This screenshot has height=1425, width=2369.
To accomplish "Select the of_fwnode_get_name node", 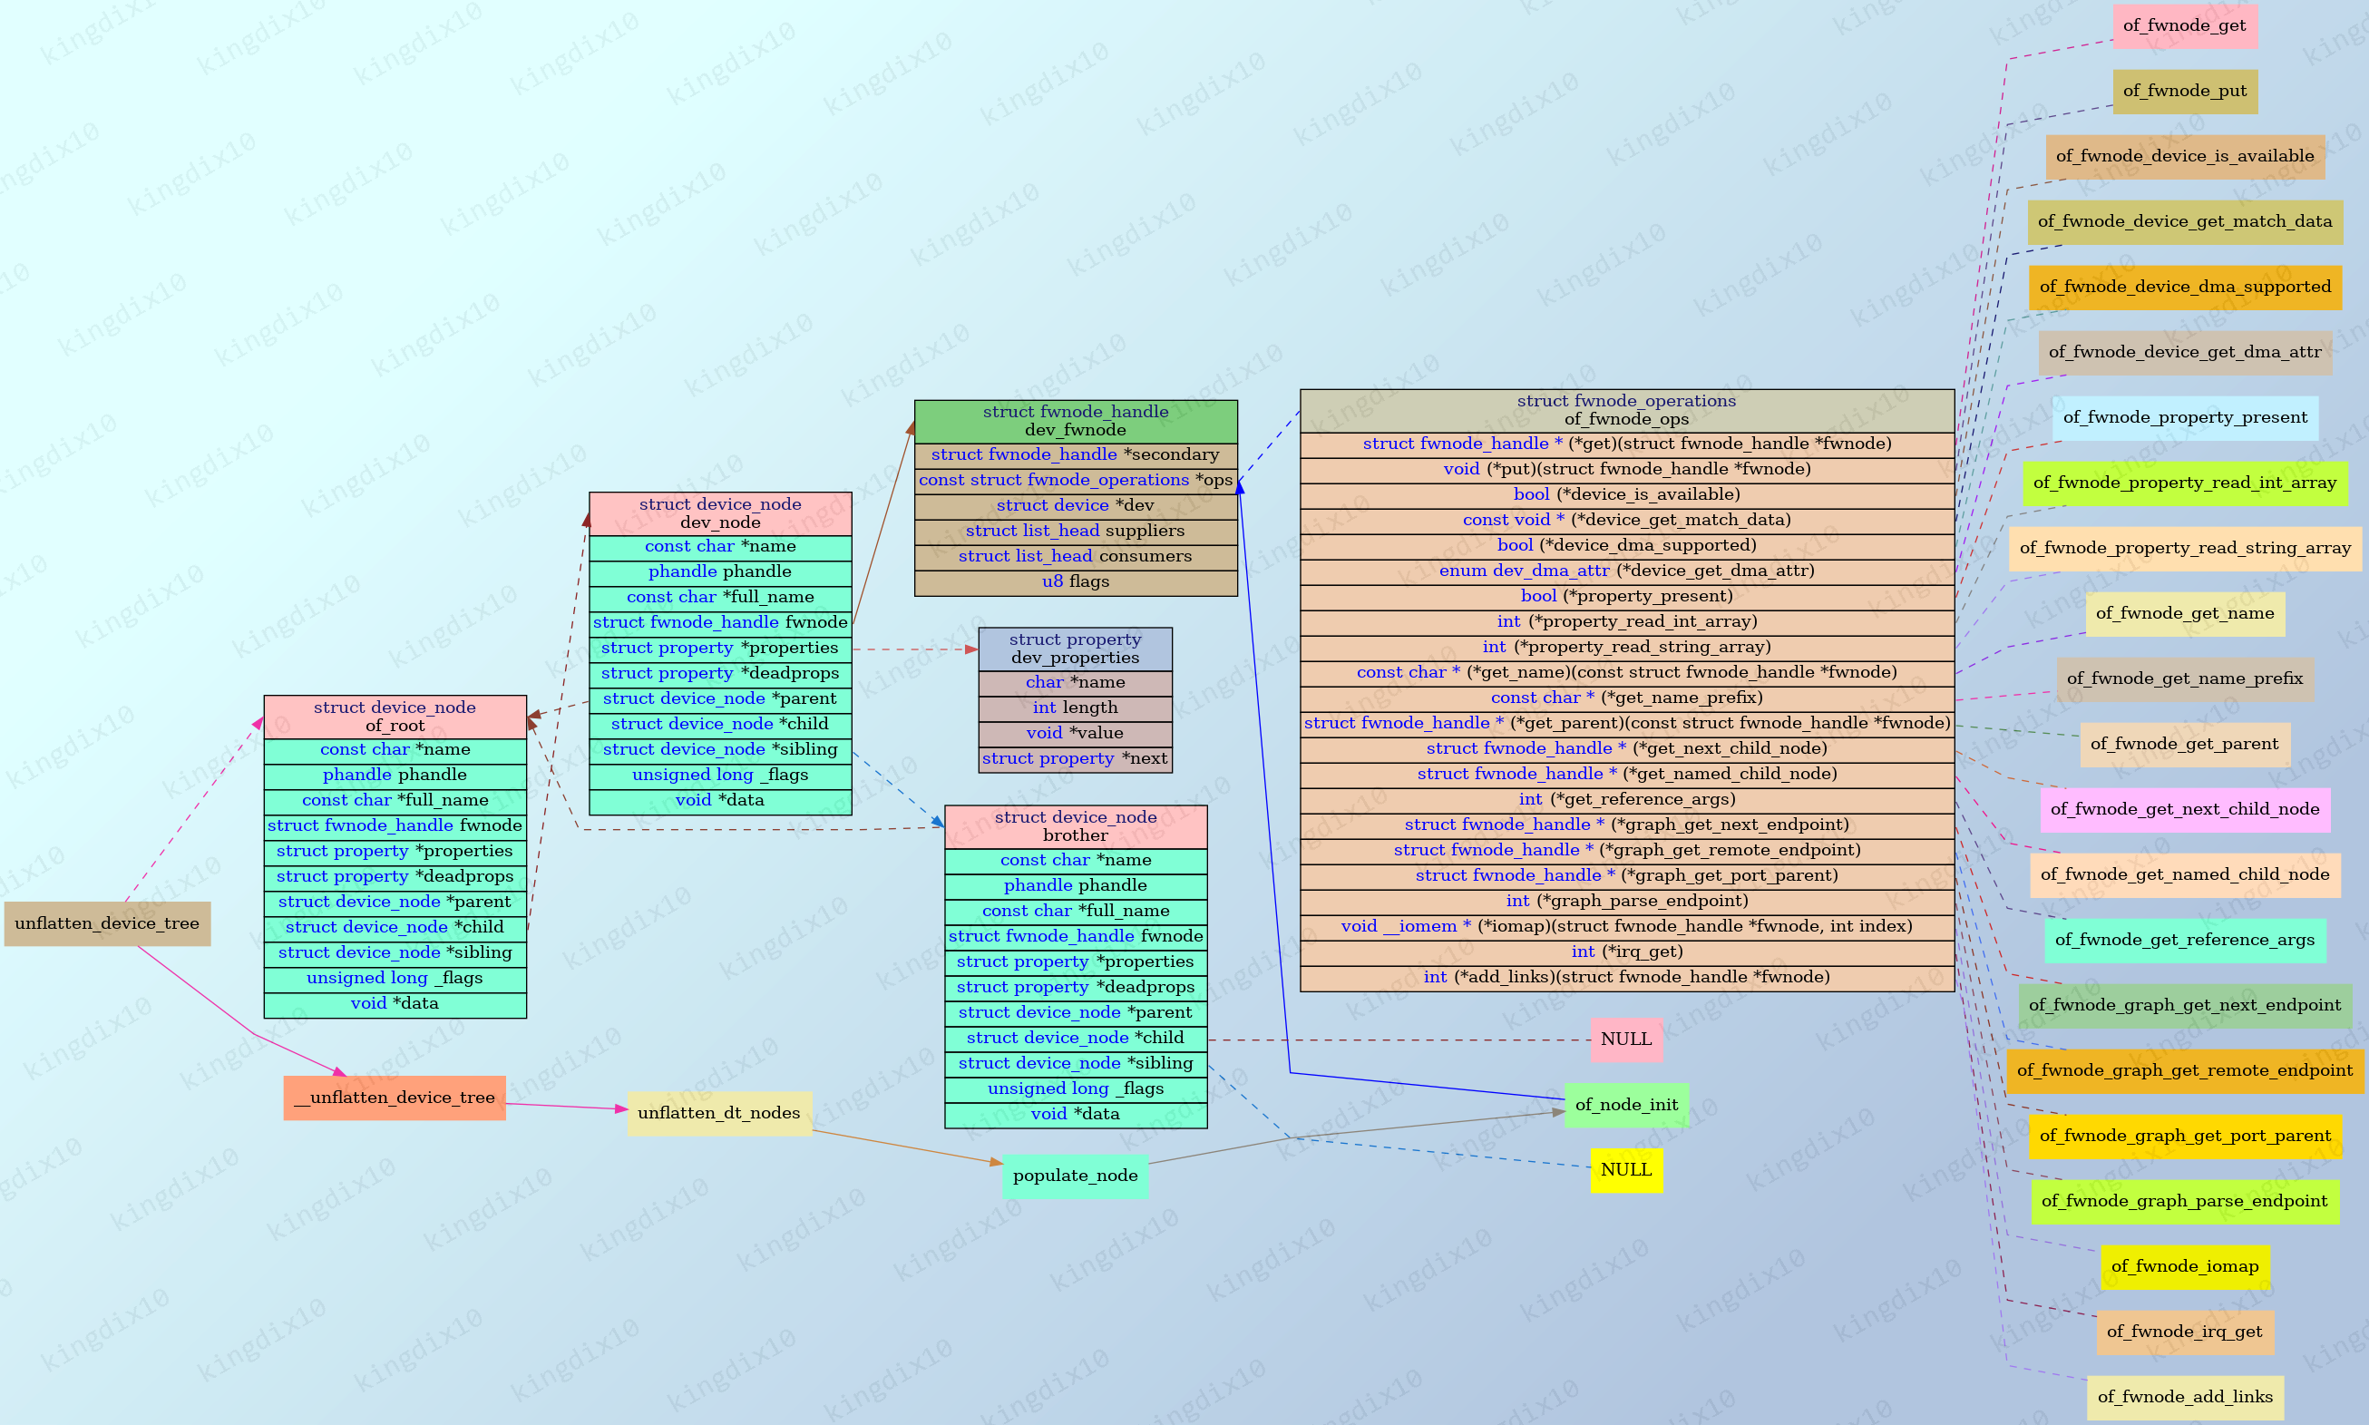I will click(x=2185, y=613).
